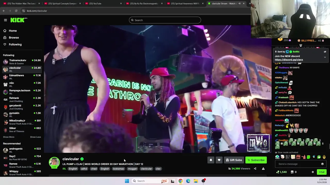Click the Windows taskbar search box
Viewport: 330px width, 185px height.
pyautogui.click(x=150, y=181)
